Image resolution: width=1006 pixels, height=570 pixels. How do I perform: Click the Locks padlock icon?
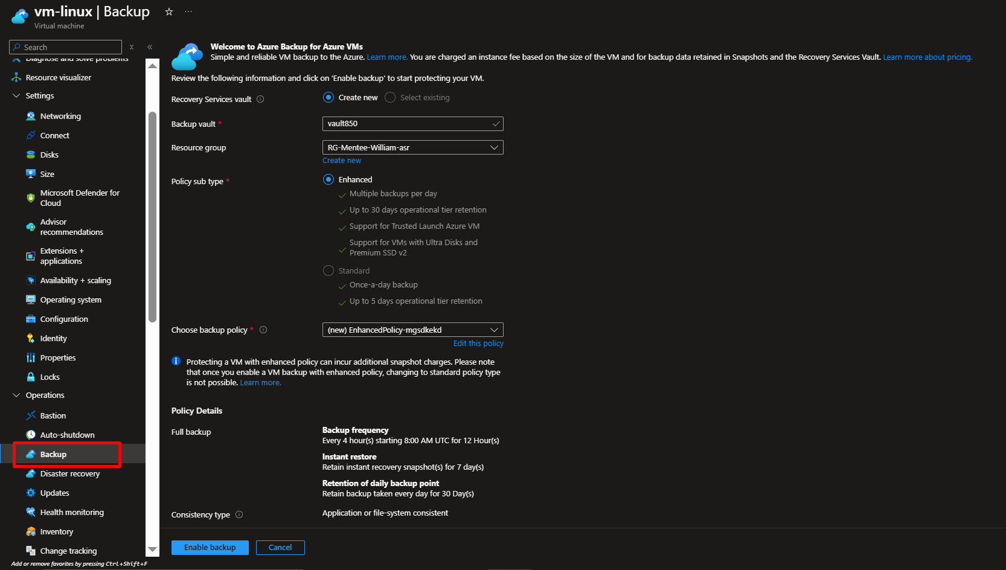tap(31, 377)
